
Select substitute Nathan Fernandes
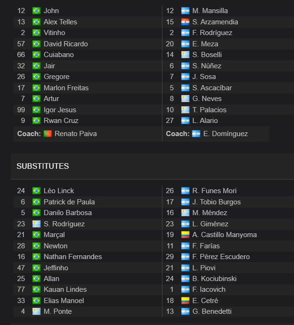(x=73, y=257)
